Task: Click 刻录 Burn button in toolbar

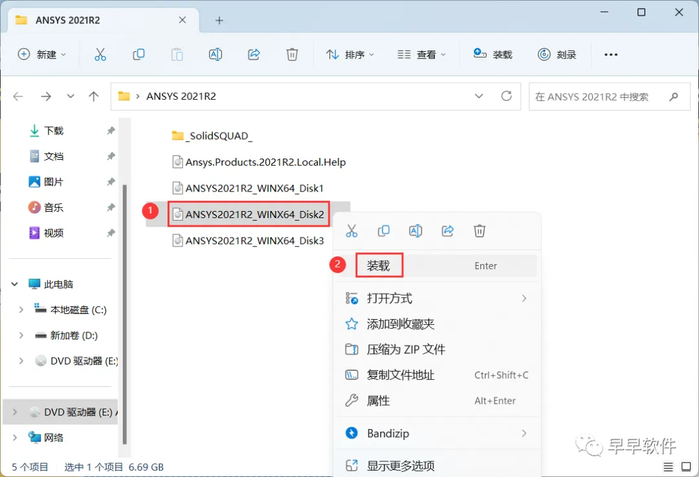Action: (x=557, y=54)
